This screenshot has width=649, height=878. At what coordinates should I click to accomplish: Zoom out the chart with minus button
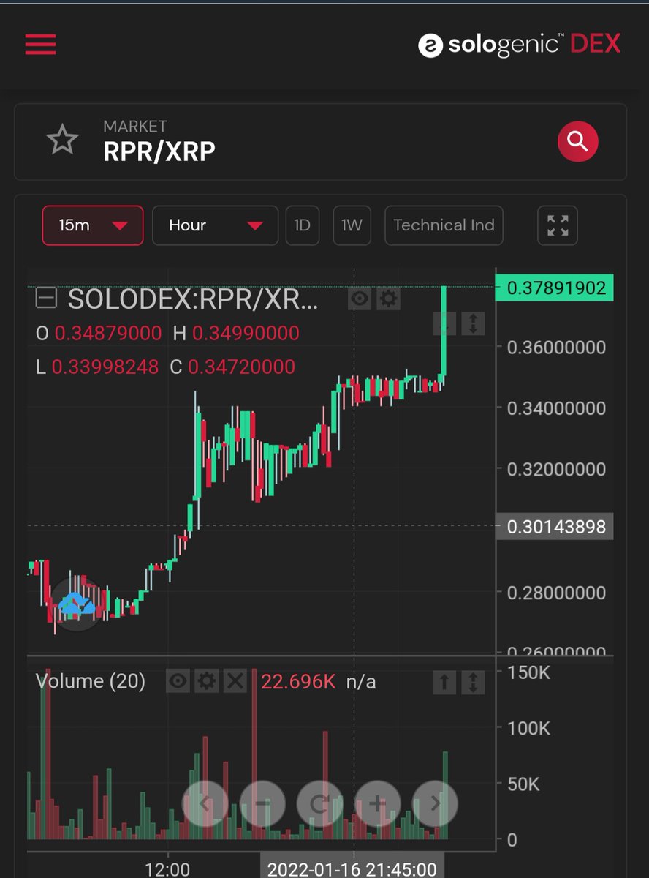point(262,803)
